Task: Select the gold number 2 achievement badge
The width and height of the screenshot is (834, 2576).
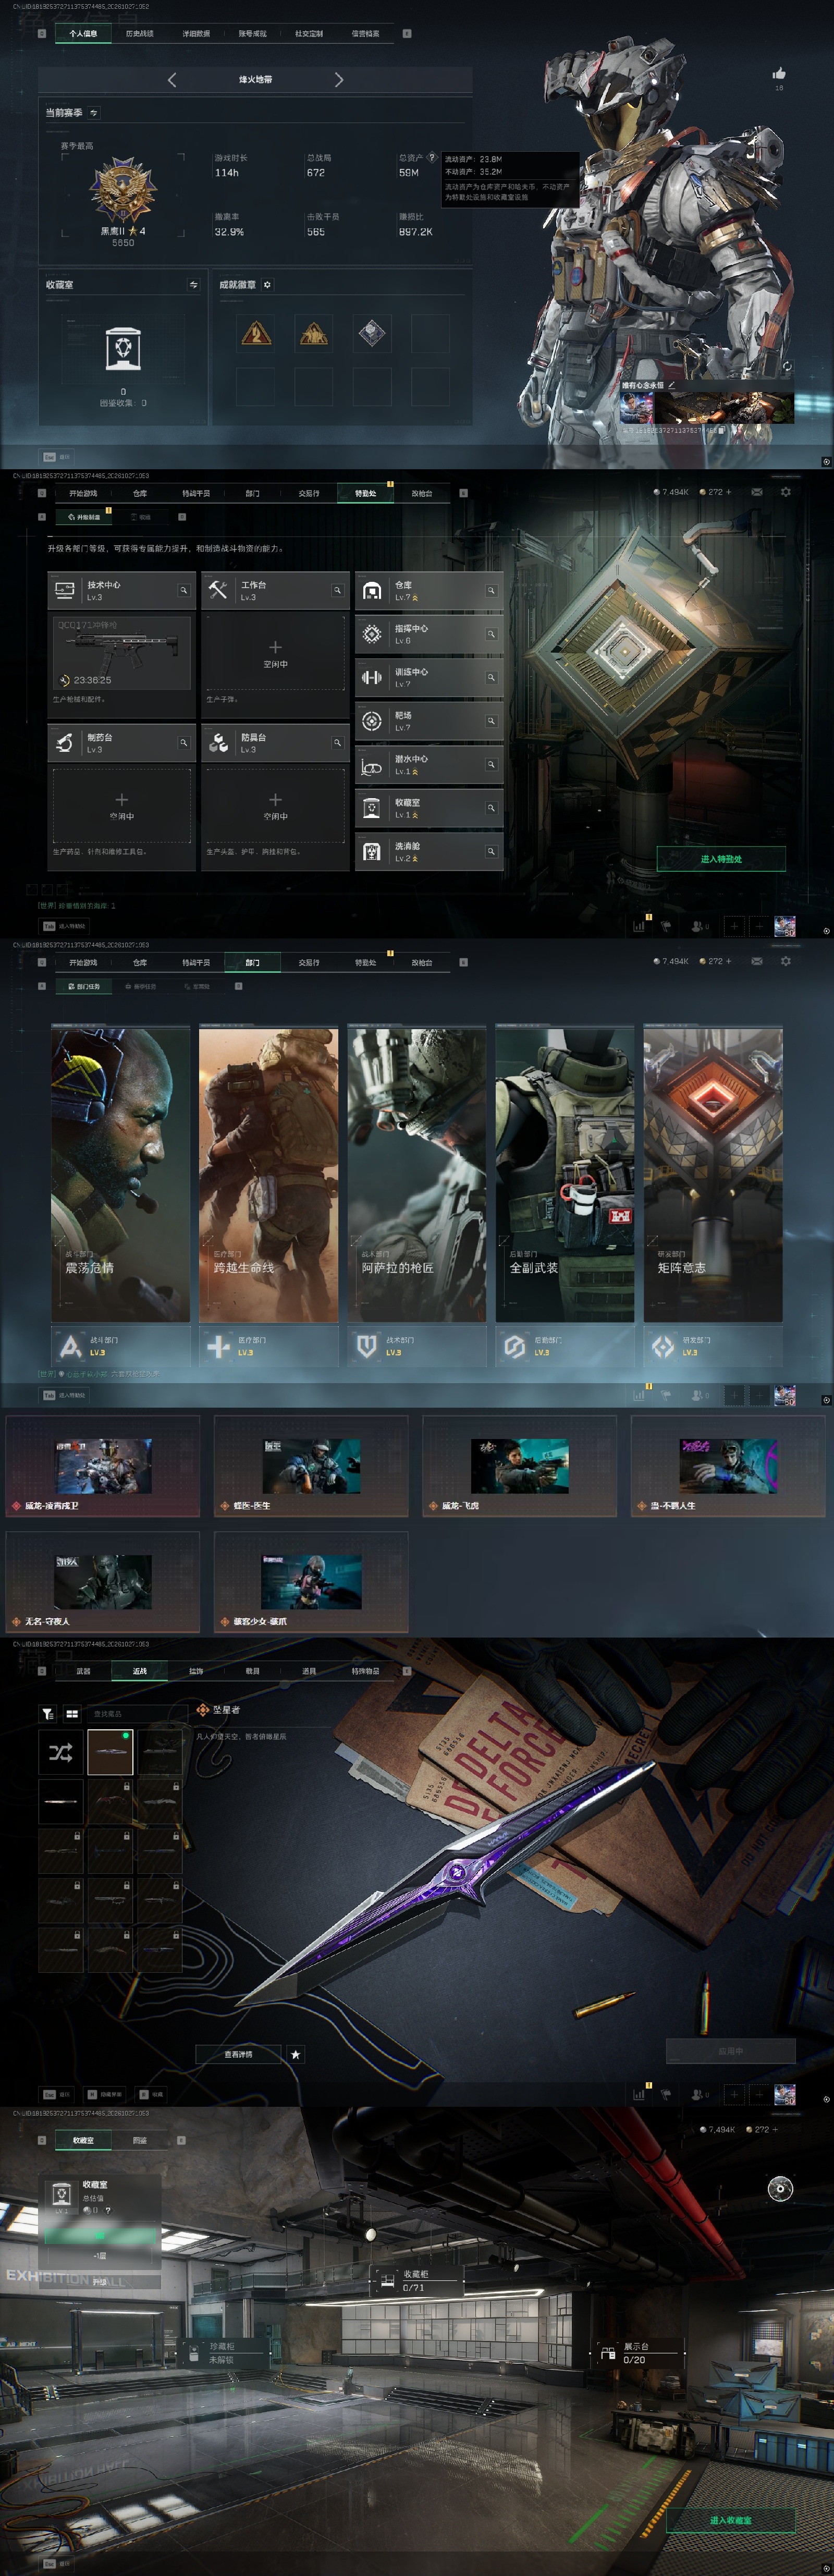Action: tap(256, 333)
